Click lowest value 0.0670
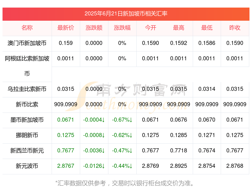 pos(207,120)
